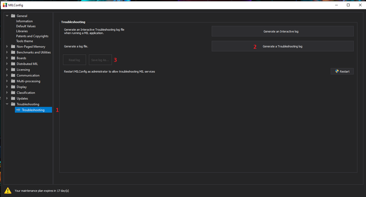The width and height of the screenshot is (366, 197).
Task: Click the Troubleshooting parent folder icon
Action: pos(13,104)
